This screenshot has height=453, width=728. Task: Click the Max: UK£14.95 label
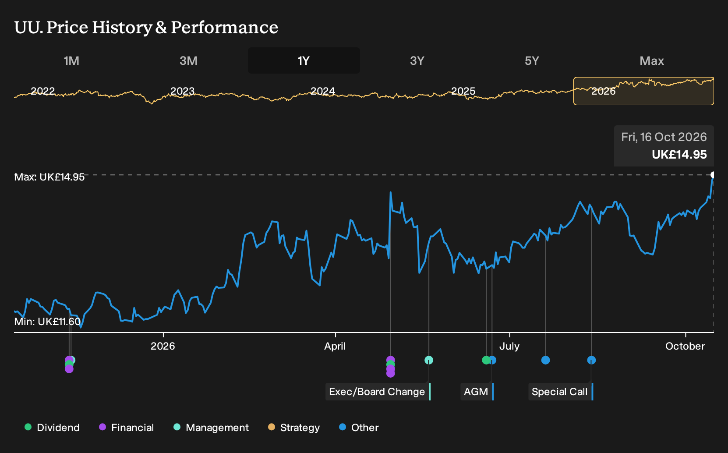tap(49, 177)
